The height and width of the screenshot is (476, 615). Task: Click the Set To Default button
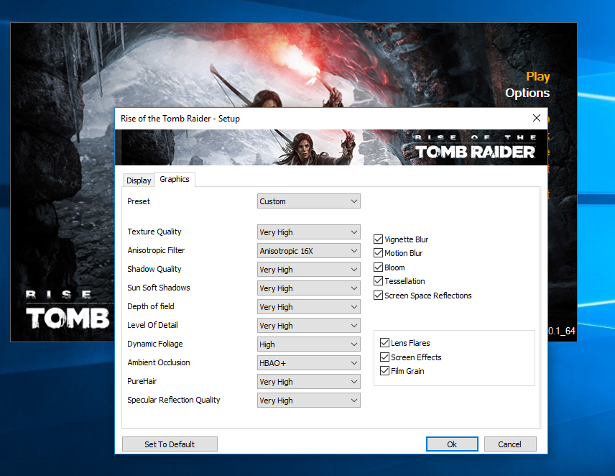[x=170, y=444]
